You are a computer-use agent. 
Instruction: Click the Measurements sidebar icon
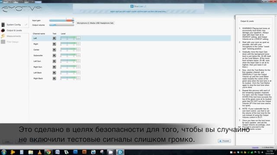(3, 36)
